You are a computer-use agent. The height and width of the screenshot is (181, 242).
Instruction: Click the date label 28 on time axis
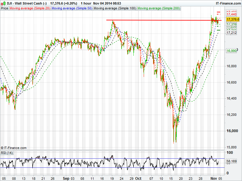click(200, 179)
